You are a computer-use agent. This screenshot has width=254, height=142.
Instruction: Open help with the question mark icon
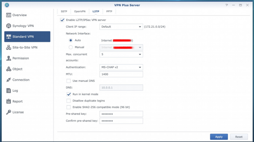(227, 5)
